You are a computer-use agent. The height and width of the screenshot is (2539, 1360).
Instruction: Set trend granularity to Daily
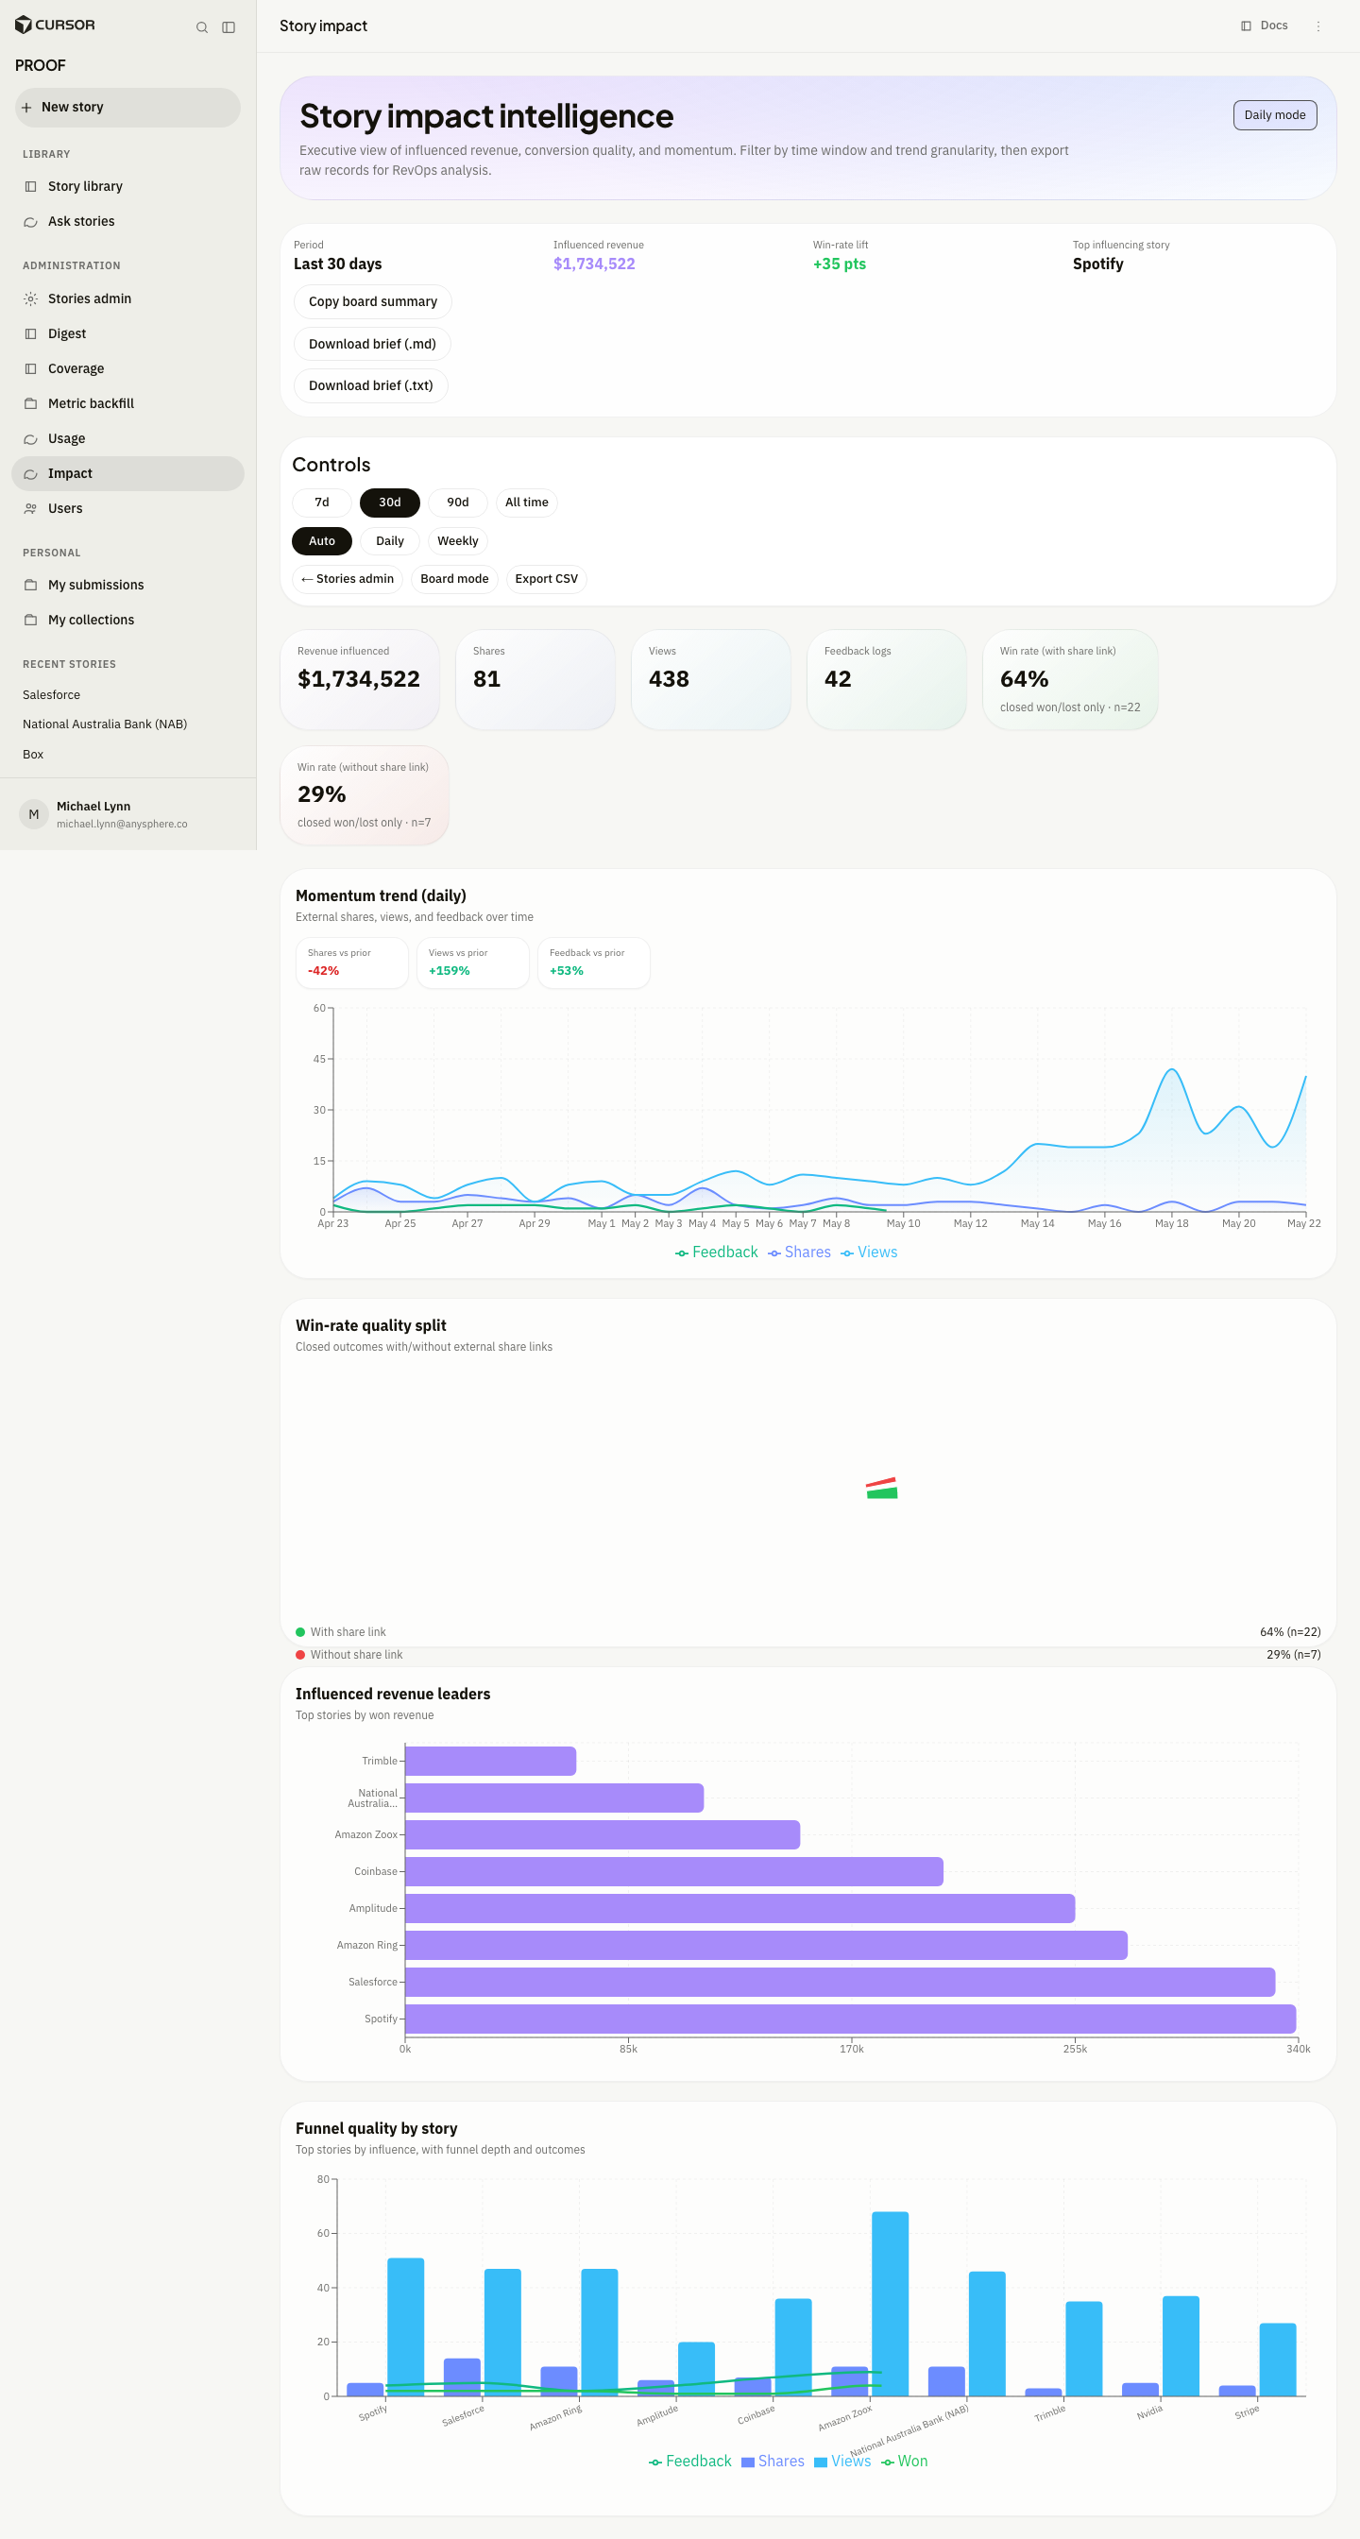coord(389,541)
